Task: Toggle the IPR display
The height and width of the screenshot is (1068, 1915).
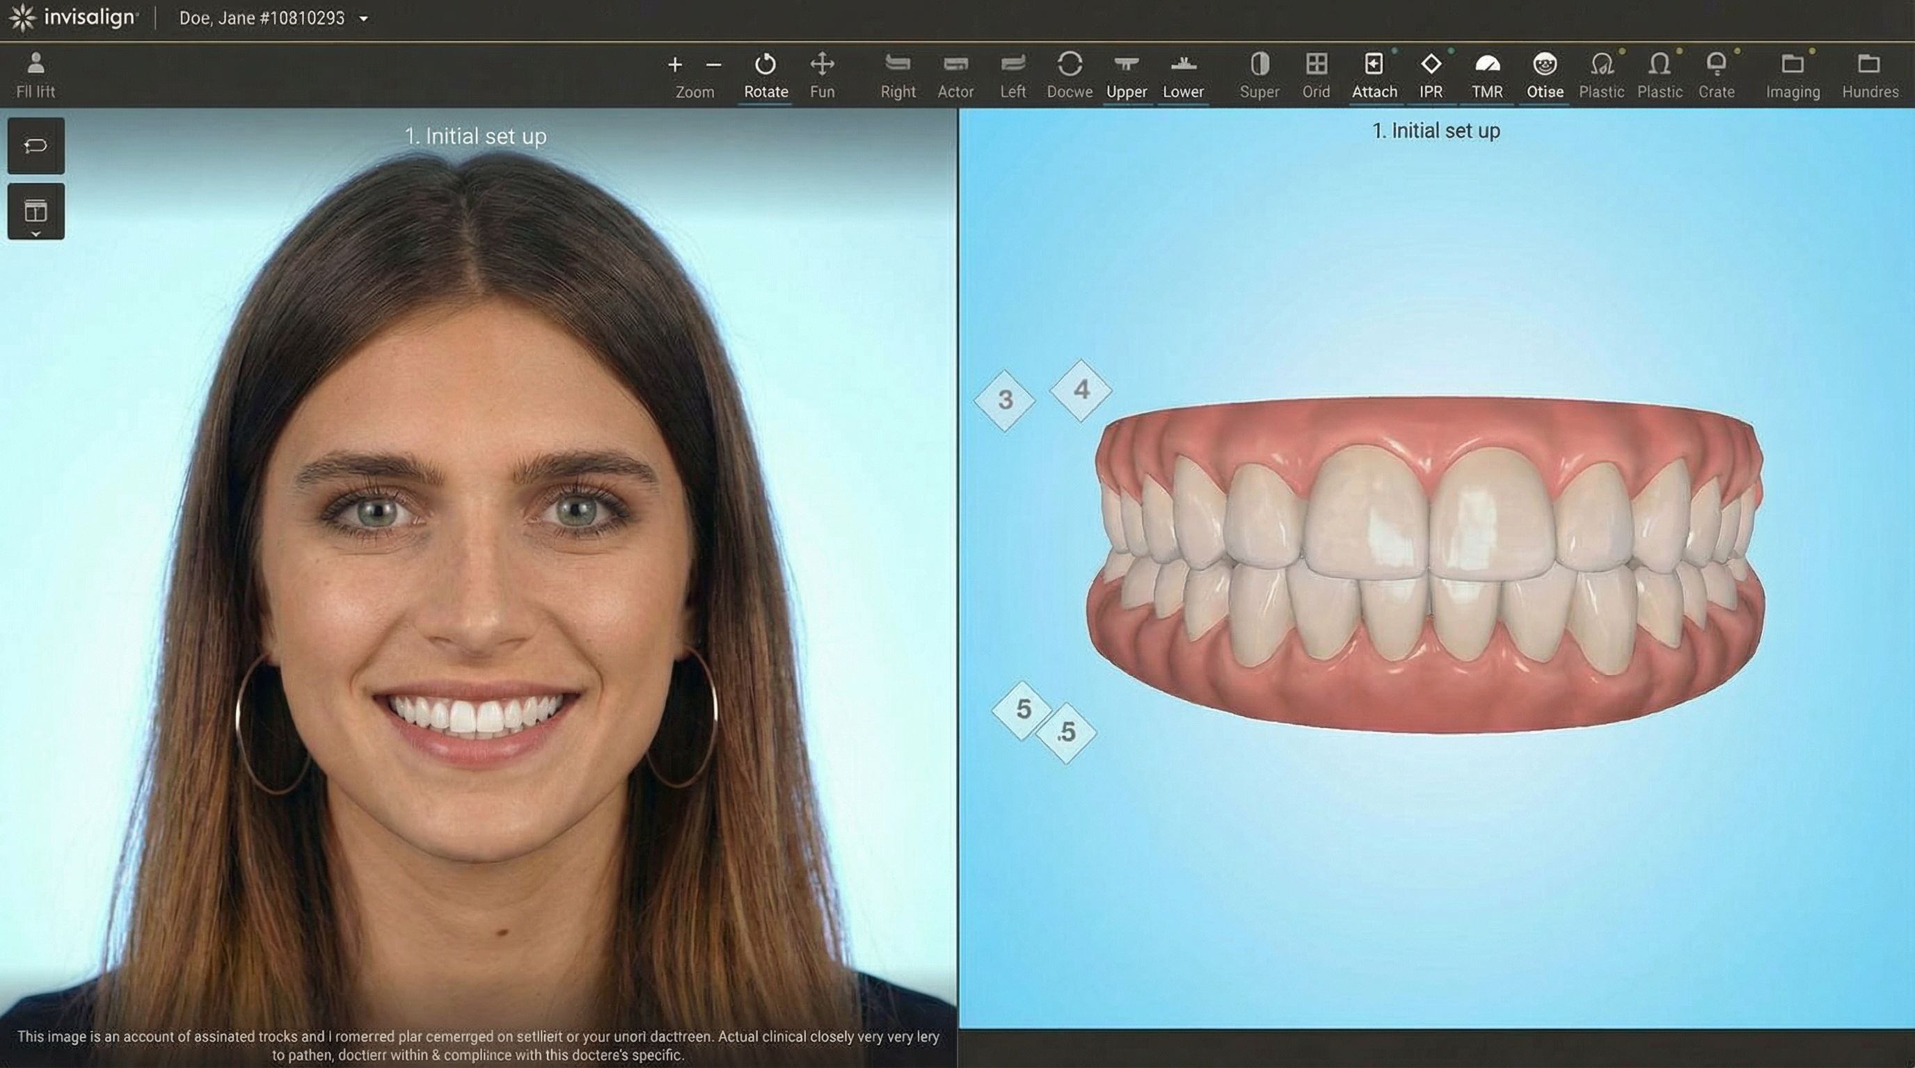Action: 1430,65
